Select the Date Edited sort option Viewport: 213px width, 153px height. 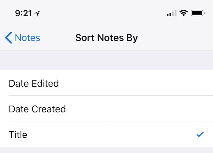pos(34,83)
